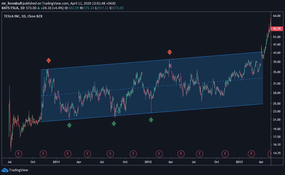This screenshot has height=175, width=285.
Task: Select the green up arrow below the August 2011 low
Action: point(114,123)
